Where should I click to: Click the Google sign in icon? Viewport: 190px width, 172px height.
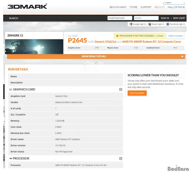coord(131,24)
